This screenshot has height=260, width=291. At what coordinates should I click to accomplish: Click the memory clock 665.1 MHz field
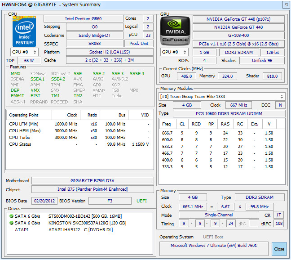pyautogui.click(x=193, y=206)
